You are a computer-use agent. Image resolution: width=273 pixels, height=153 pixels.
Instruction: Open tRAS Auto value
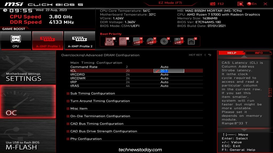coord(164,86)
